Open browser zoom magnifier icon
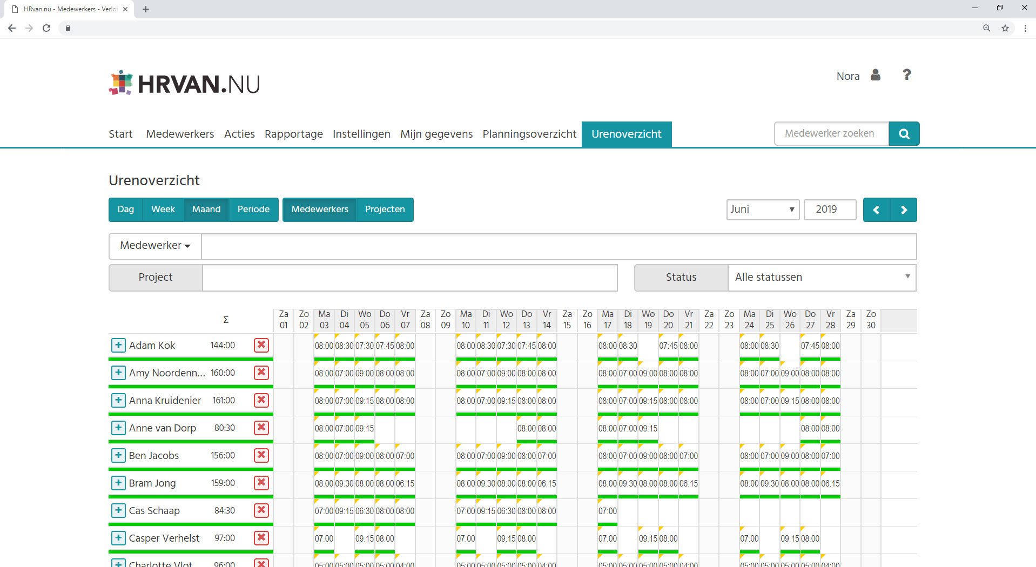This screenshot has width=1036, height=567. click(x=987, y=28)
